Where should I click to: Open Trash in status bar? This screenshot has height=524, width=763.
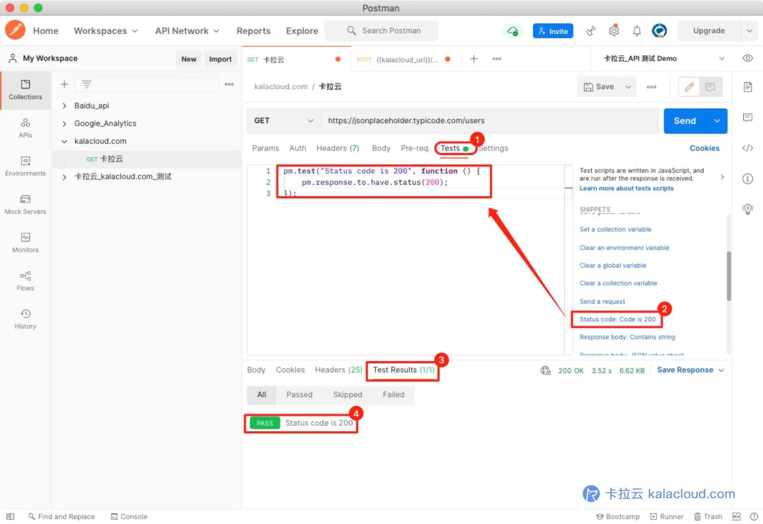[708, 516]
